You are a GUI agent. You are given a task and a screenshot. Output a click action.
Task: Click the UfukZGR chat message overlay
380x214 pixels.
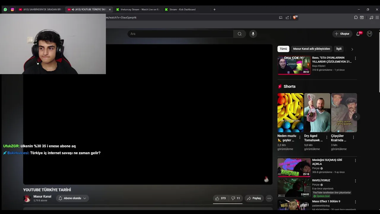[39, 146]
